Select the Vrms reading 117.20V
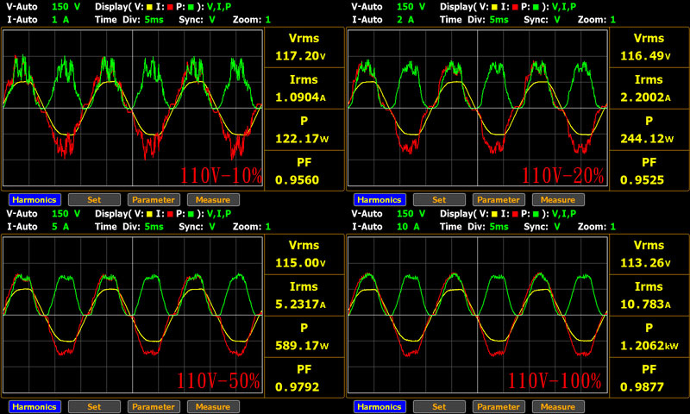Viewport: 690px width, 414px height. [x=300, y=56]
